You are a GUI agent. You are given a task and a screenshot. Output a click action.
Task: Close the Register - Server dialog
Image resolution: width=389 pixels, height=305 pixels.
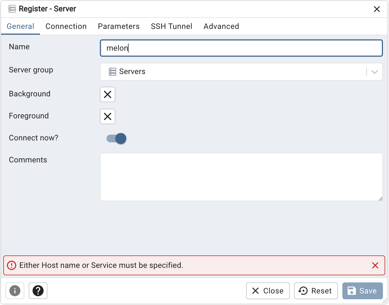(377, 9)
